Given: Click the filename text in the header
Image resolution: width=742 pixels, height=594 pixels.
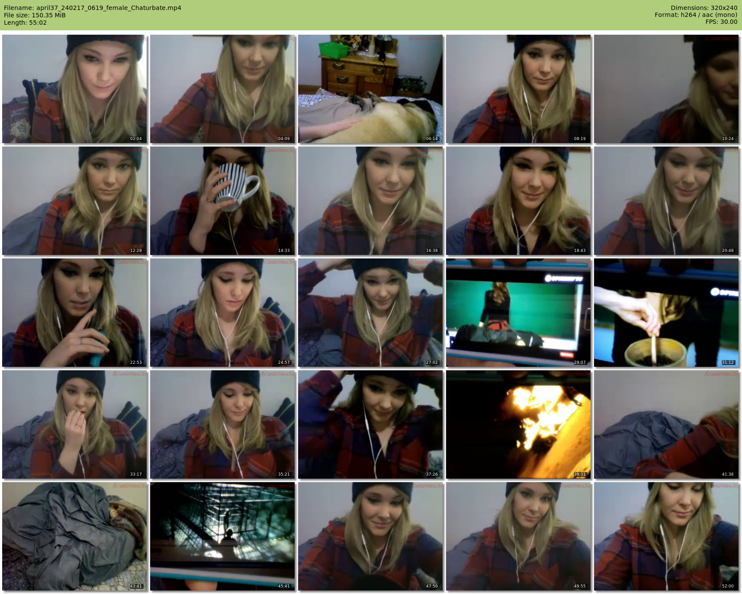Looking at the screenshot, I should [92, 8].
